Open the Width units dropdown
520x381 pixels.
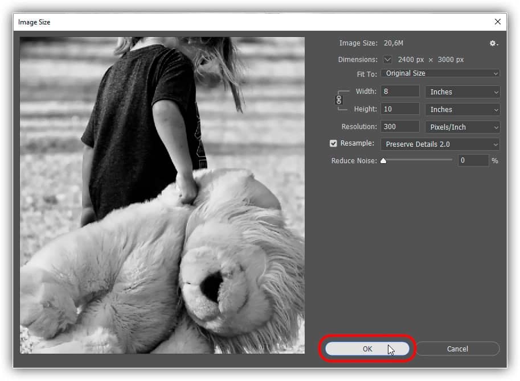coord(462,92)
